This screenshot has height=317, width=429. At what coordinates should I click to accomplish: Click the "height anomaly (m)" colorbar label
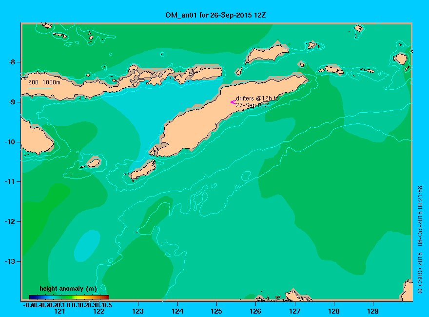[x=68, y=289]
